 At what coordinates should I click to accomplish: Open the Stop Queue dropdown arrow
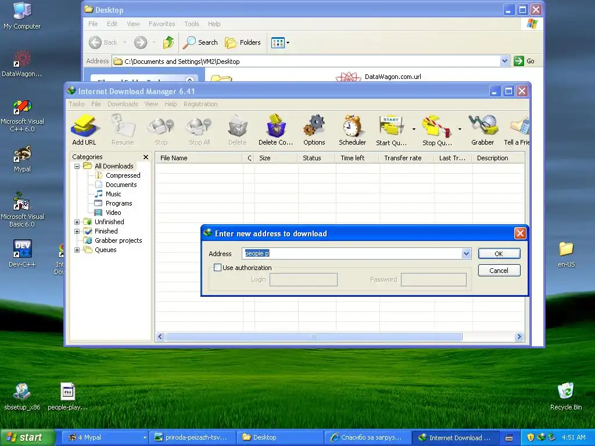click(x=460, y=130)
